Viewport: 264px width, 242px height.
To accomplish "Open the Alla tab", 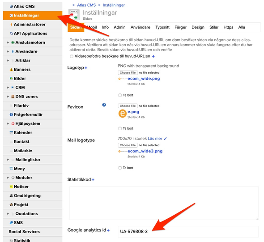I will (x=242, y=27).
